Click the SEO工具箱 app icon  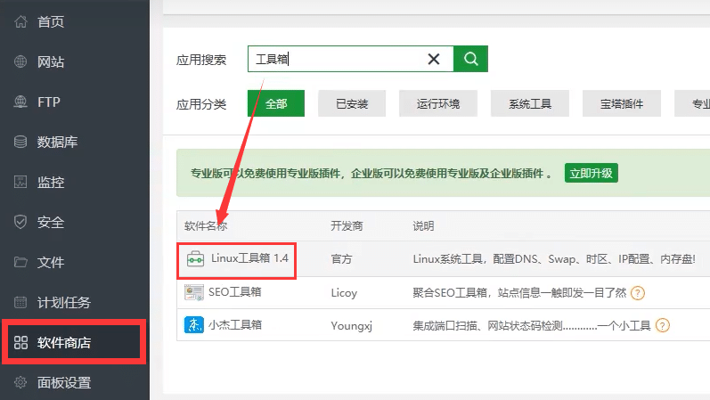coord(194,292)
